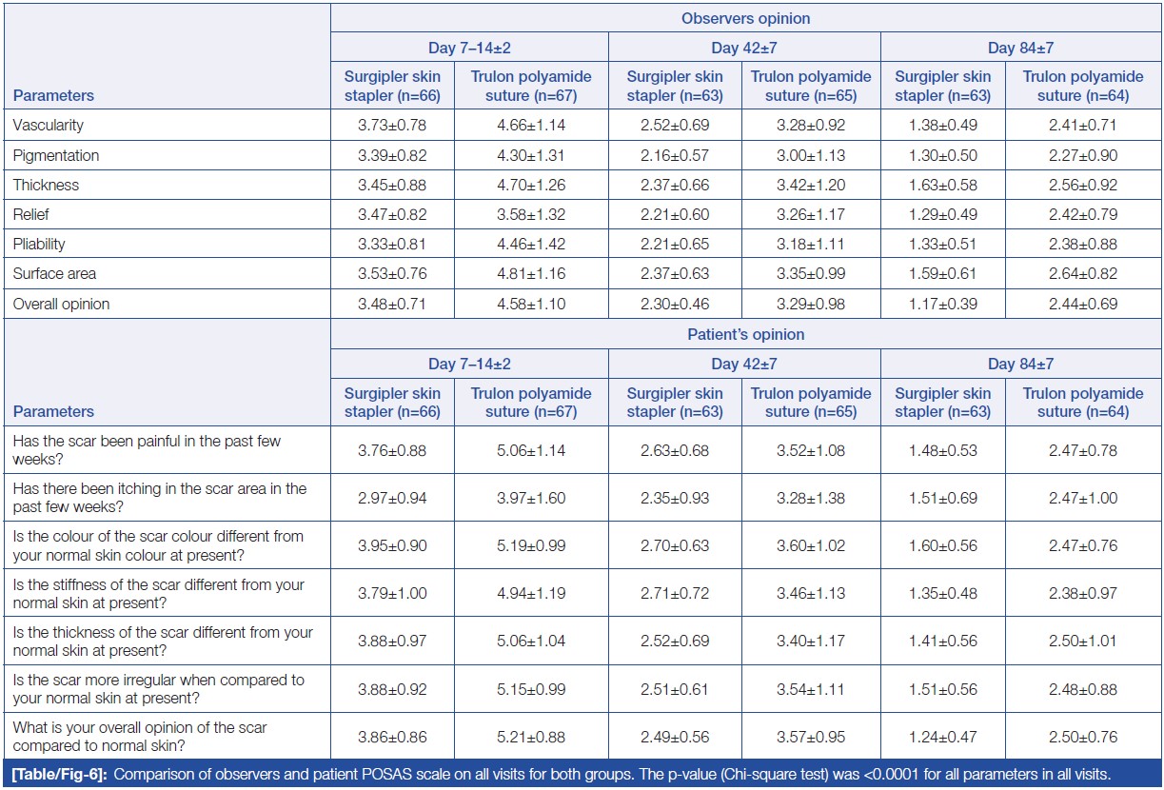Click the scar stiffness question row label
1164x790 pixels.
coord(158,593)
